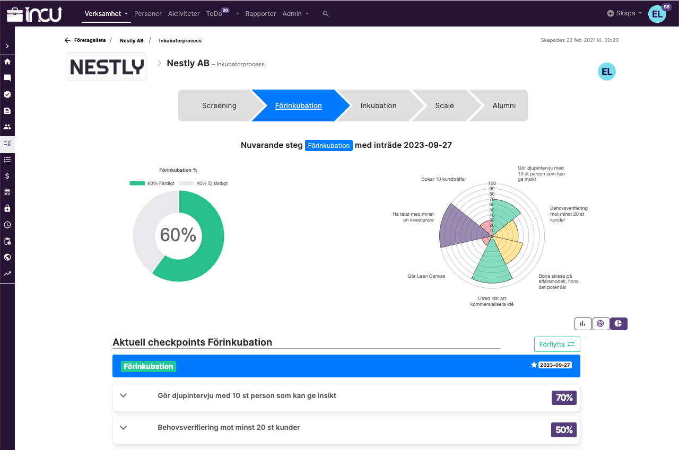Image resolution: width=679 pixels, height=450 pixels.
Task: Open the Rapporter menu
Action: click(x=260, y=14)
